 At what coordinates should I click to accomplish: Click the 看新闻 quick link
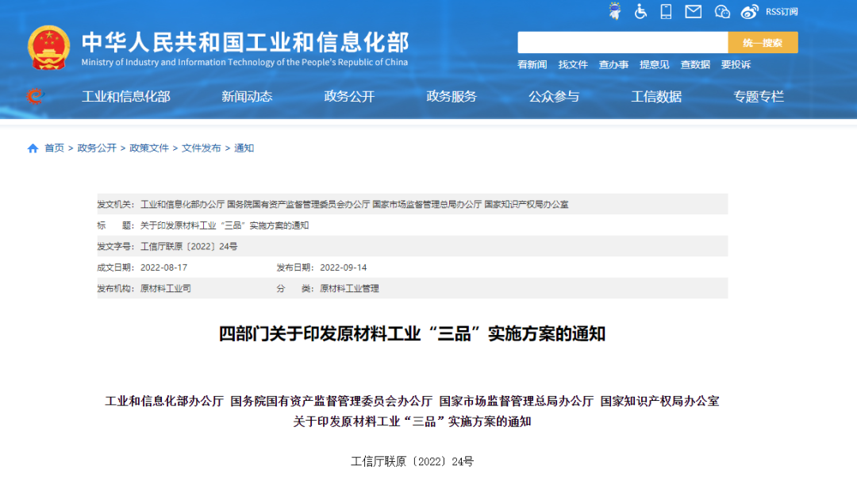click(533, 64)
